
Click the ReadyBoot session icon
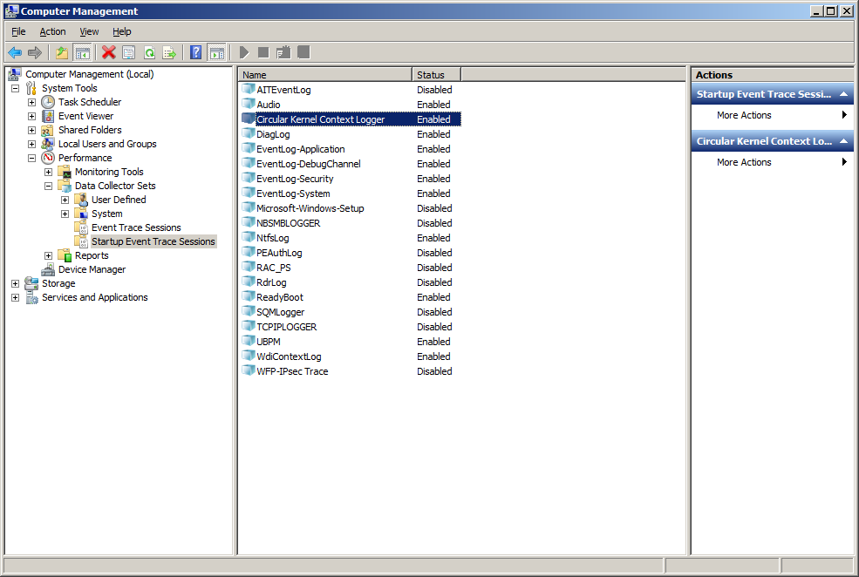point(249,296)
